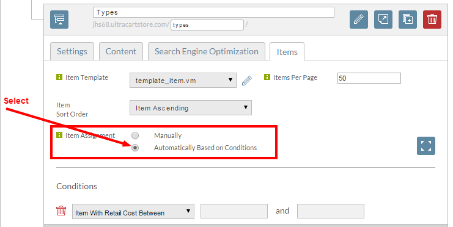Delete the Types page with red trash button

coord(432,20)
